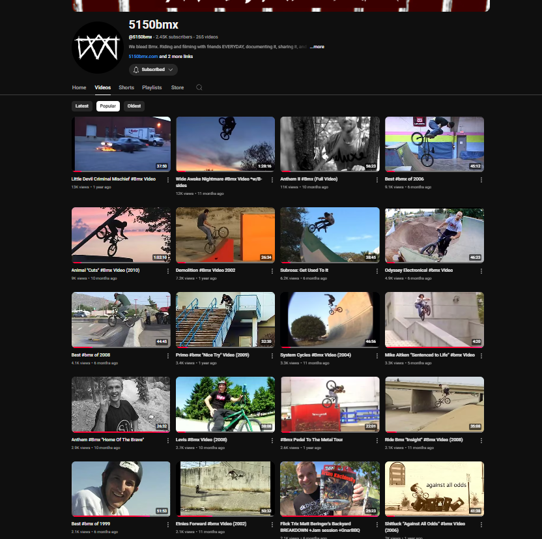Select the Popular sort filter chip

pos(107,106)
